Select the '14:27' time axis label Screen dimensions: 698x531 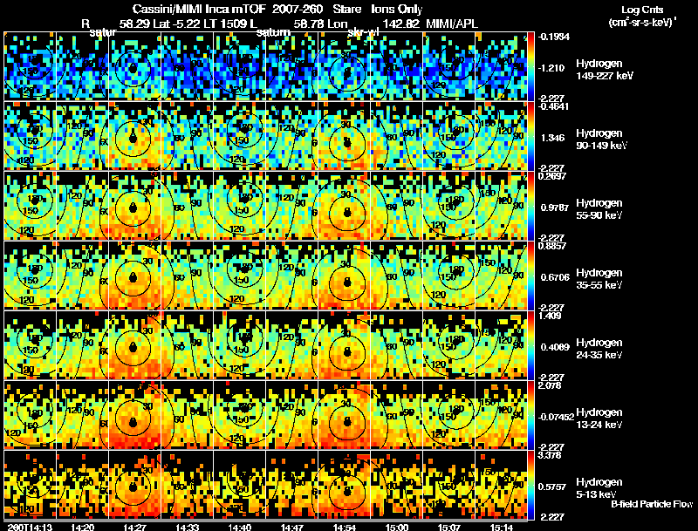pos(134,527)
